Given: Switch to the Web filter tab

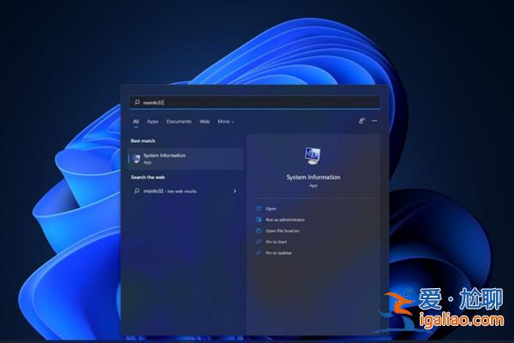Looking at the screenshot, I should pos(205,122).
